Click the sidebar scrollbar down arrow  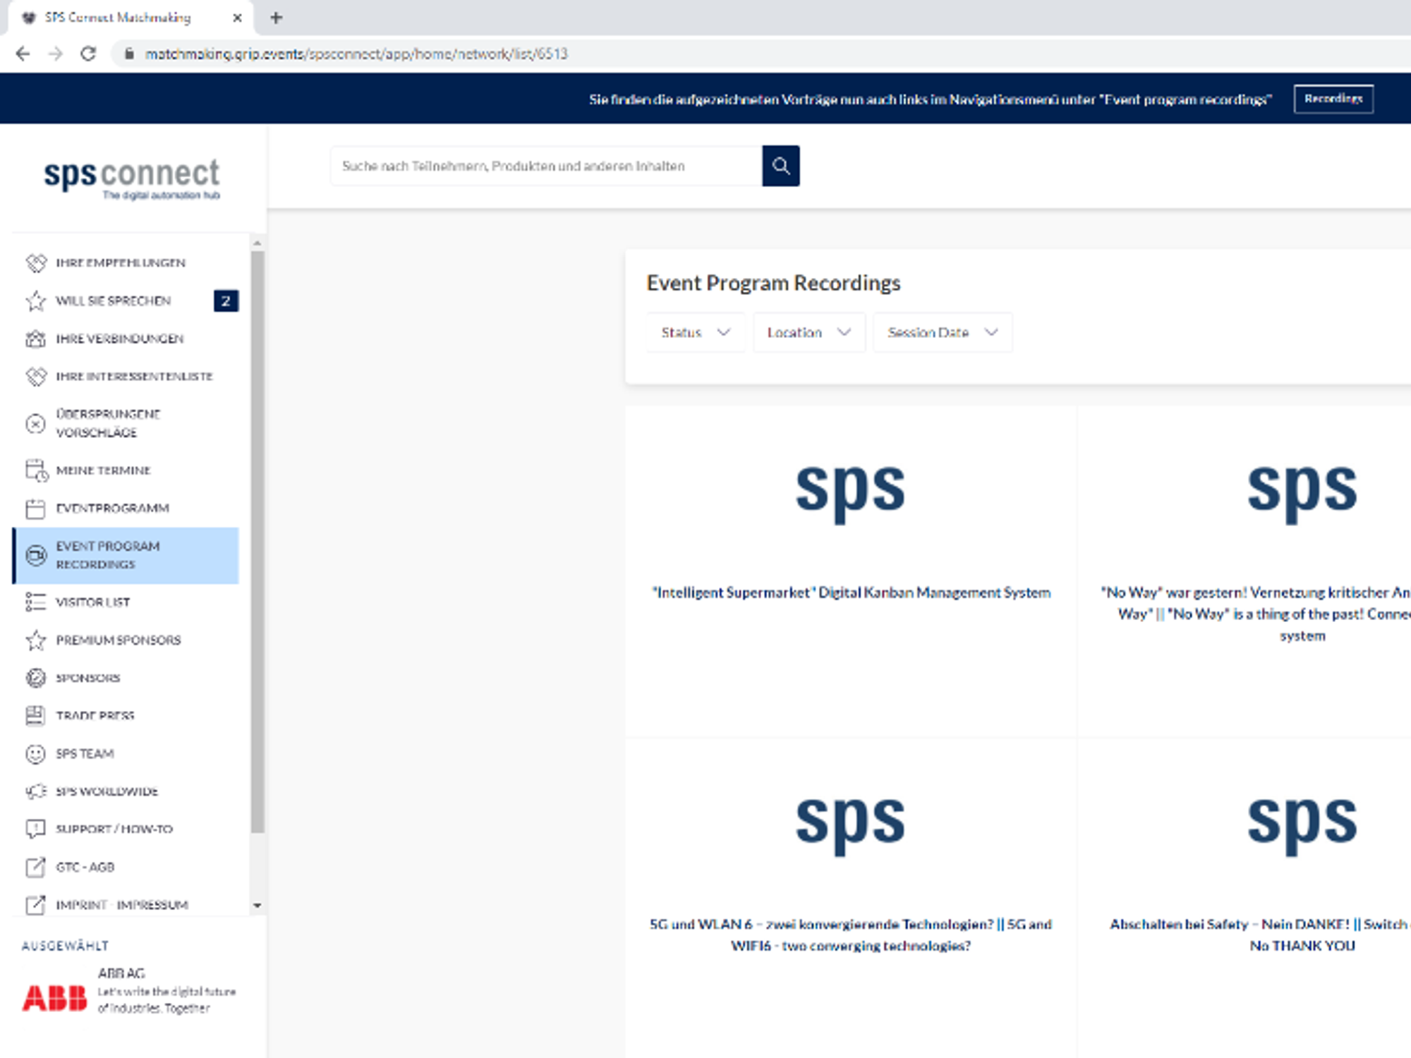click(257, 905)
